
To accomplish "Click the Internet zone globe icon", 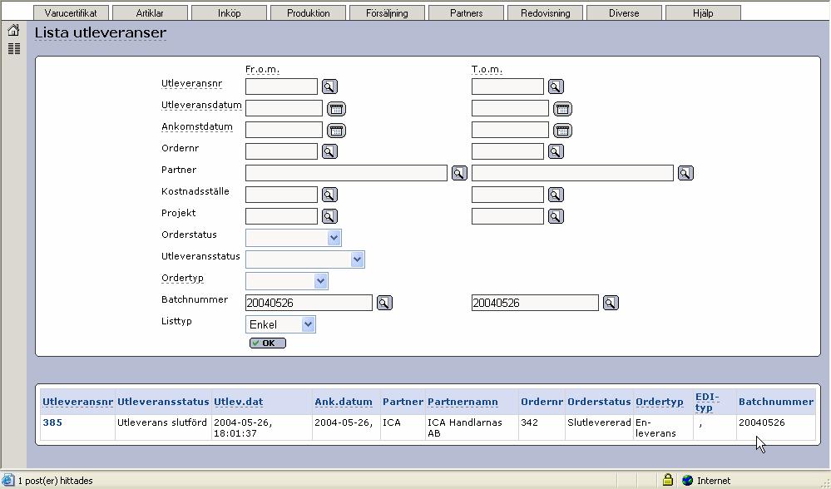I will (687, 481).
